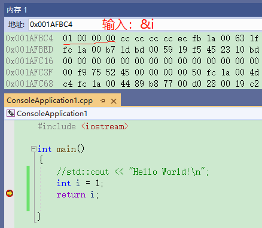Click the 'int i = 1;' code line
This screenshot has height=228, width=262.
[80, 183]
